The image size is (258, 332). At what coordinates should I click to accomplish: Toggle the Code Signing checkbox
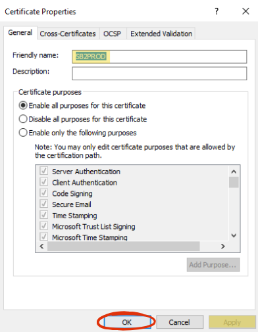[44, 193]
